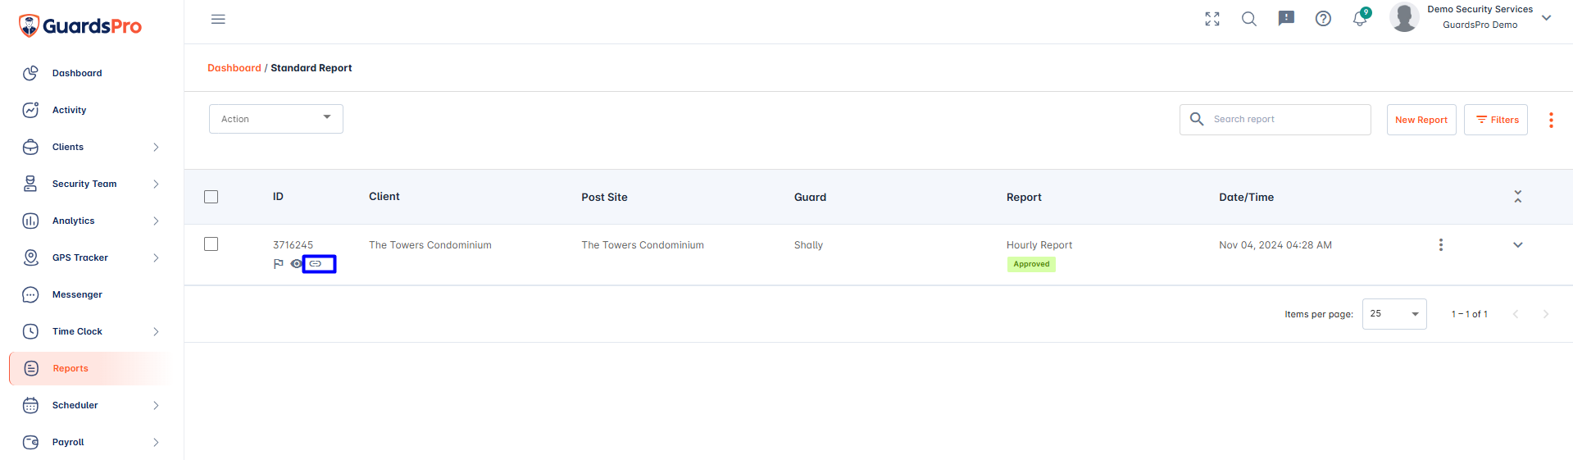The height and width of the screenshot is (460, 1573).
Task: Open the global search magnifier icon
Action: click(x=1249, y=19)
